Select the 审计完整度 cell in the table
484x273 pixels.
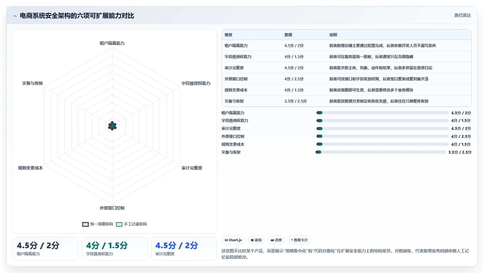point(234,68)
